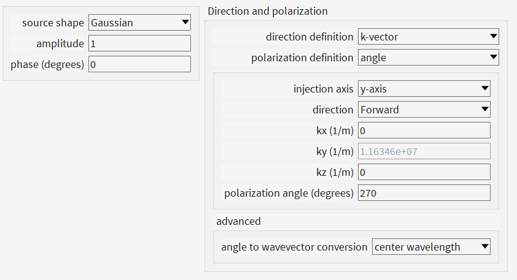
Task: Click the greyed-out ky (1/m) field
Action: [x=424, y=151]
